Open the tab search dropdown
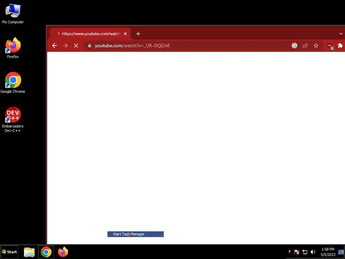 341,34
